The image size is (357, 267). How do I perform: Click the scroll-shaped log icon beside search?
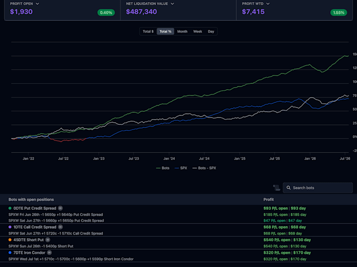[276, 188]
